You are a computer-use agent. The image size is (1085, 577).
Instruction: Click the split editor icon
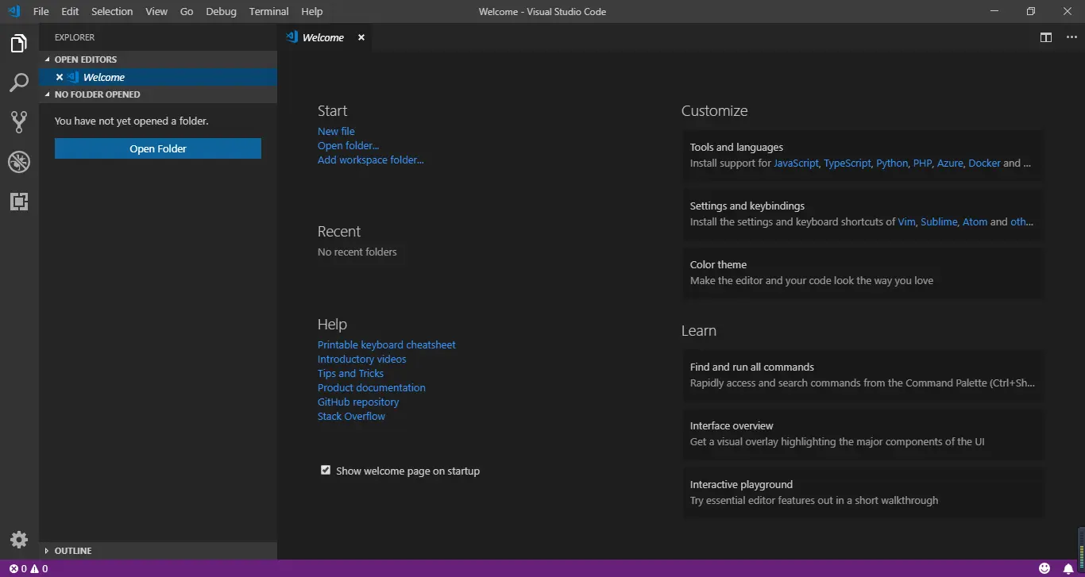pyautogui.click(x=1046, y=37)
